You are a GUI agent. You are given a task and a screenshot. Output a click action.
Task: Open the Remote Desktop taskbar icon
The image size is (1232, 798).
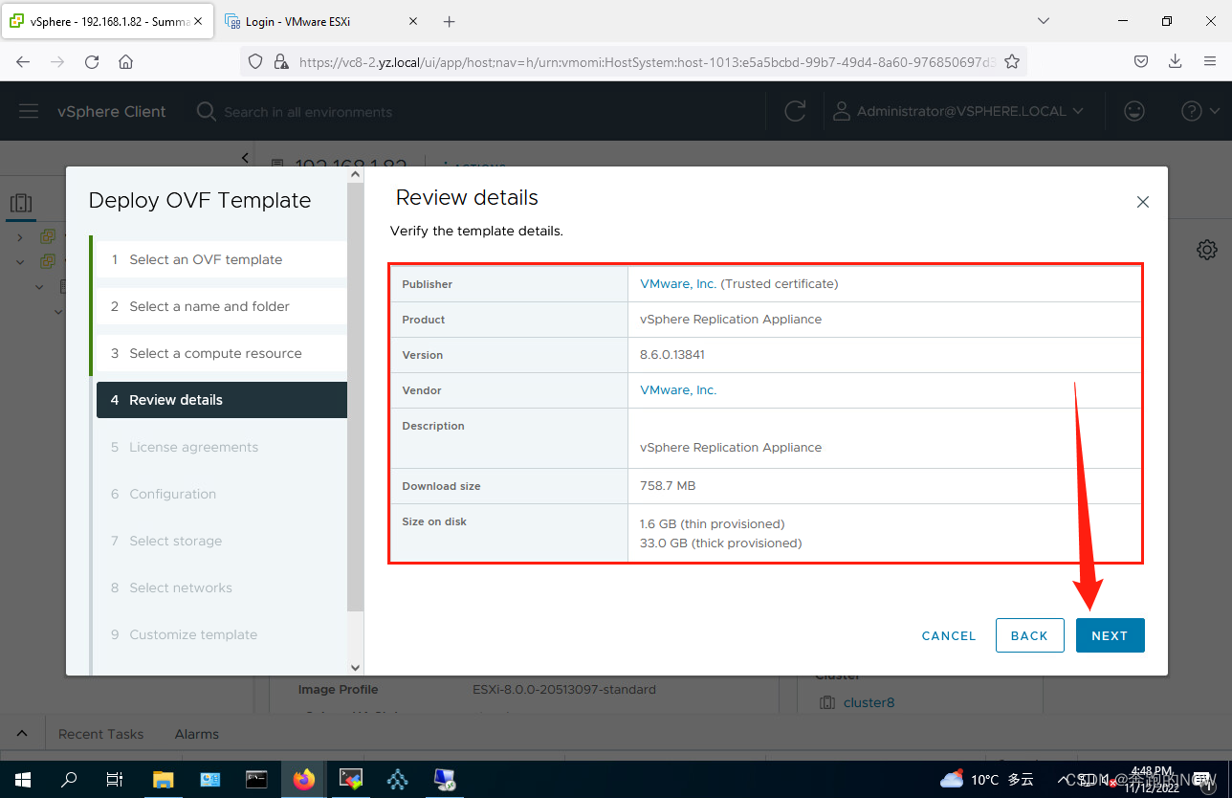coord(444,779)
